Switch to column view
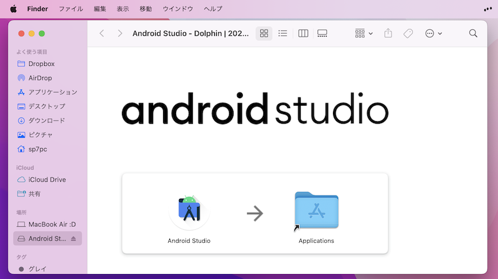The height and width of the screenshot is (279, 498). pos(303,34)
